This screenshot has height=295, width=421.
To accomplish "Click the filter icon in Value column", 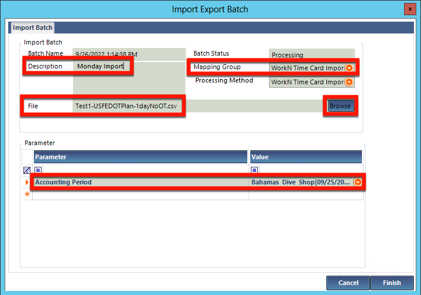I will (254, 170).
